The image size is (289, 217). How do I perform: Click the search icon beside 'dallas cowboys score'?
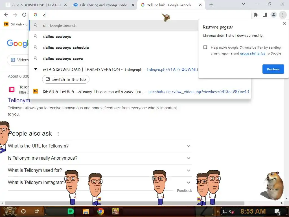pyautogui.click(x=36, y=58)
